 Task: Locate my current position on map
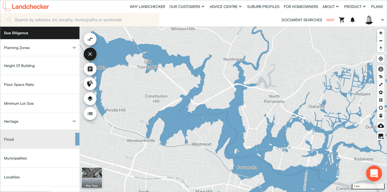[x=381, y=59]
